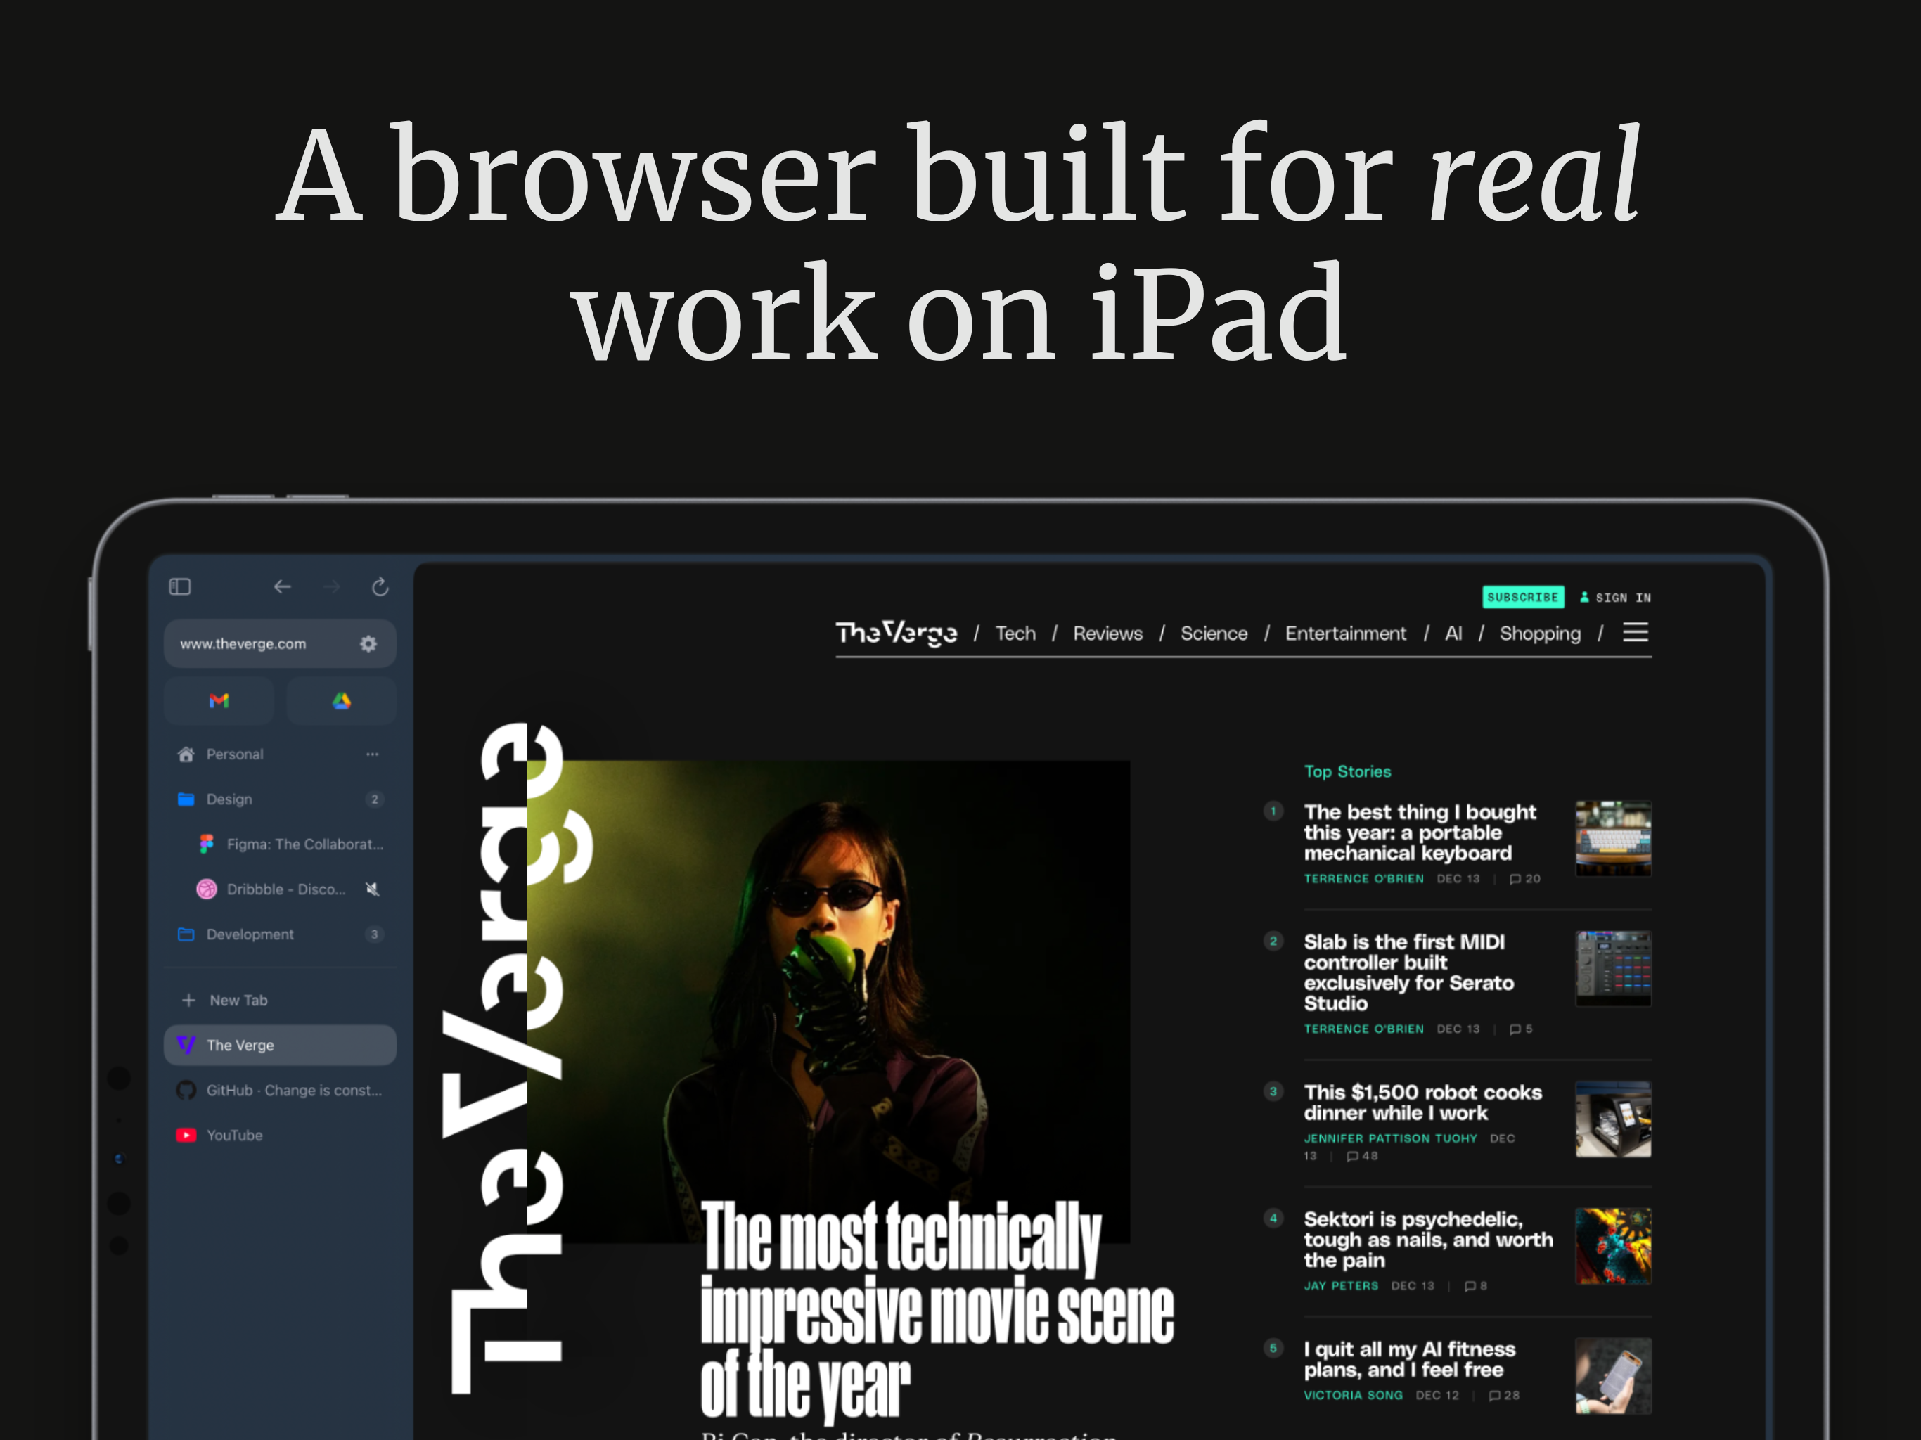
Task: Open Personal space options menu
Action: [372, 753]
